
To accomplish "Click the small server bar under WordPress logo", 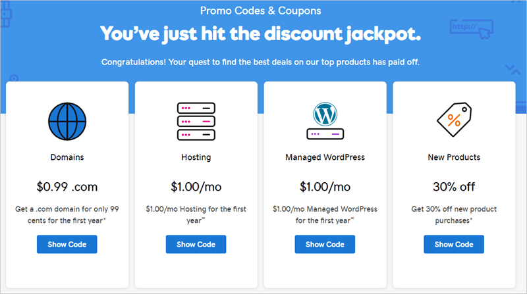I will (325, 134).
